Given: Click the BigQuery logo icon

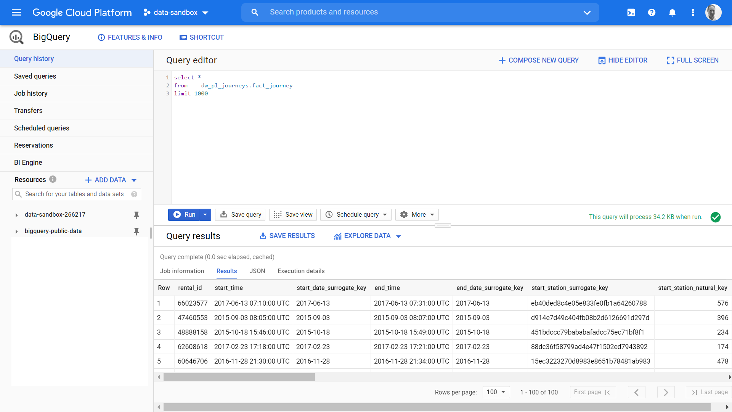Looking at the screenshot, I should point(16,37).
